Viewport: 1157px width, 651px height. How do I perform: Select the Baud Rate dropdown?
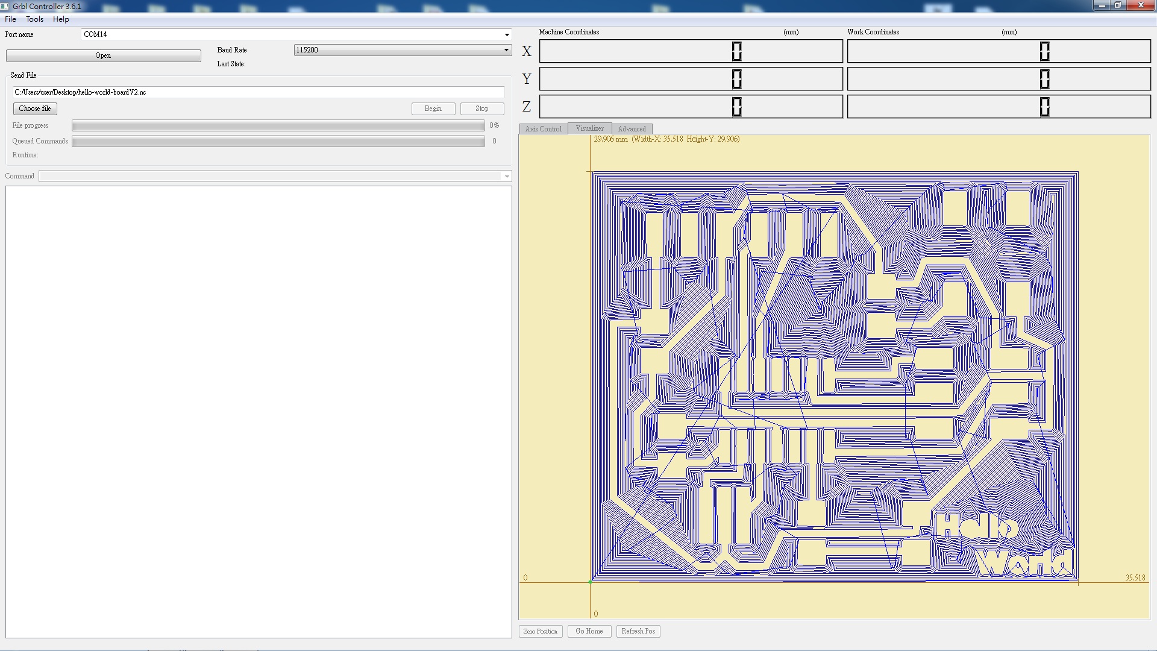click(402, 49)
